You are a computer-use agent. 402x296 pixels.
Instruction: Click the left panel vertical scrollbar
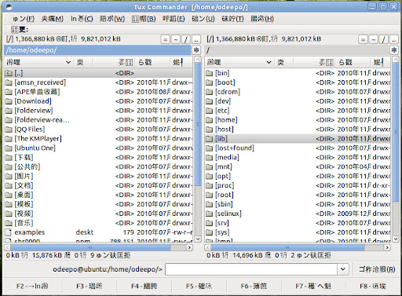coord(198,149)
